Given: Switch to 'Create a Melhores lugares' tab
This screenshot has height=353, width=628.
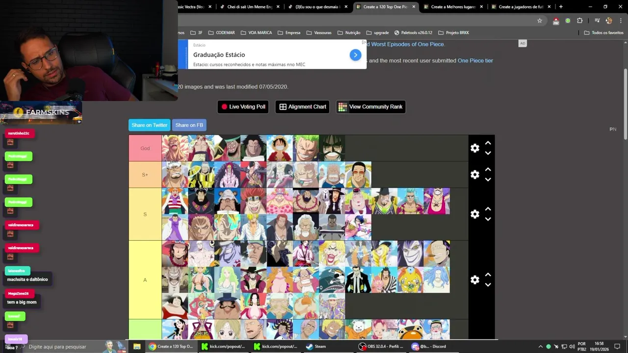Looking at the screenshot, I should (x=453, y=7).
